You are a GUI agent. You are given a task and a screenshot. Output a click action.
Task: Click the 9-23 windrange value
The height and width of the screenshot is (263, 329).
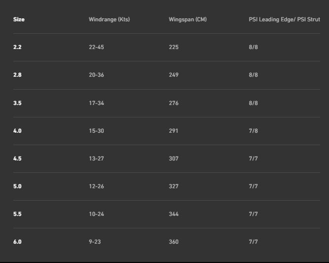(95, 242)
